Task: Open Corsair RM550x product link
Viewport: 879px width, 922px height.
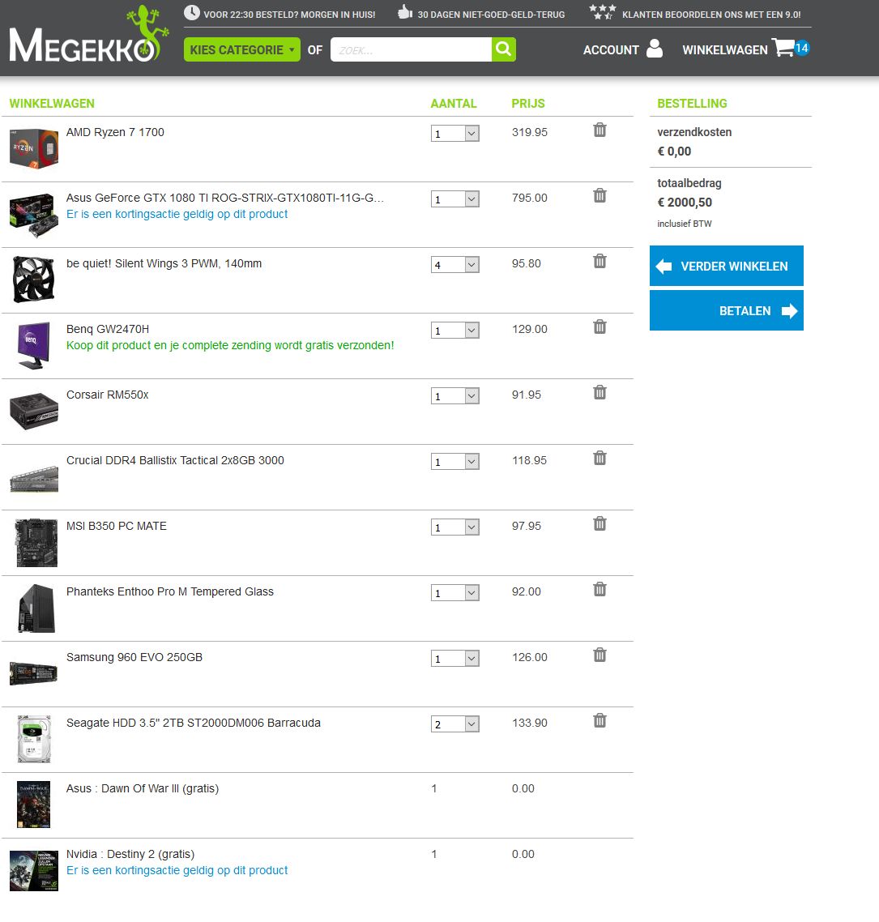Action: 108,395
